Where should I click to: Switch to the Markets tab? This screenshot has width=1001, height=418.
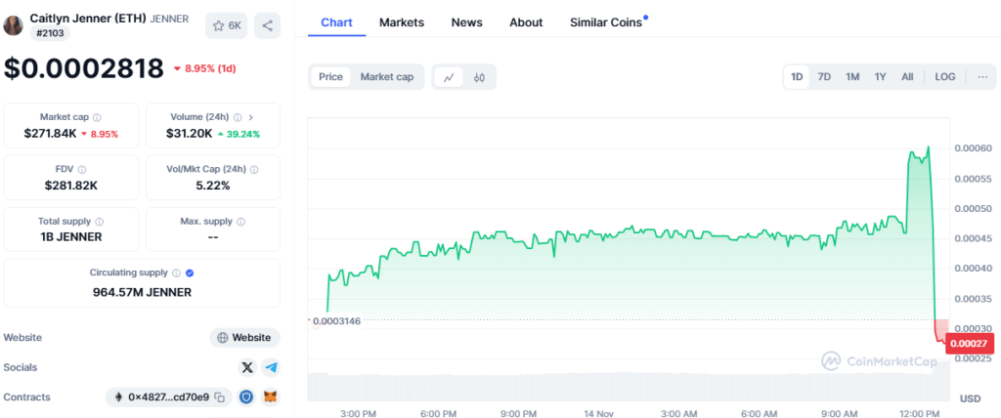[402, 22]
